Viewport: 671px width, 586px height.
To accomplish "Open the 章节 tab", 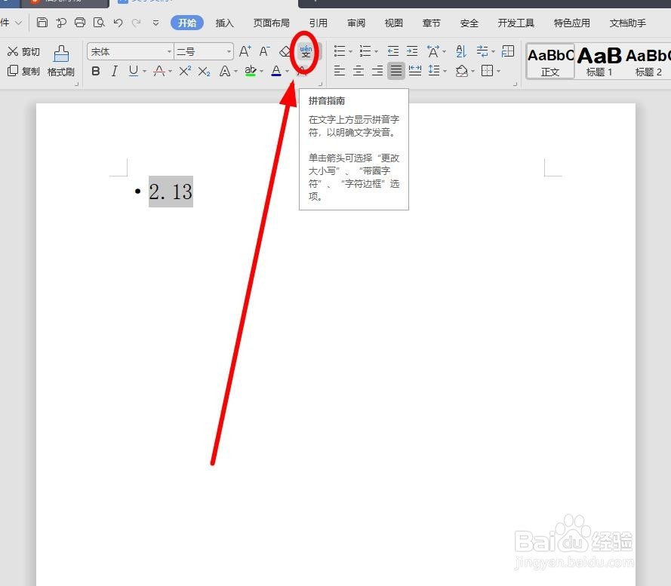I will coord(432,23).
